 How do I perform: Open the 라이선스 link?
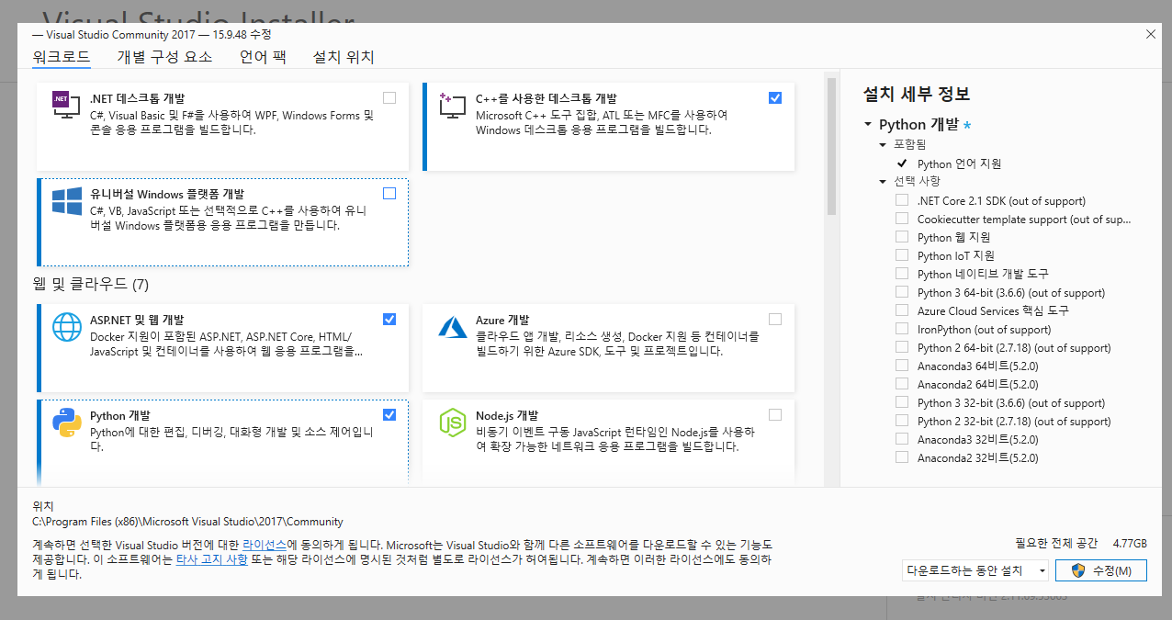[265, 545]
